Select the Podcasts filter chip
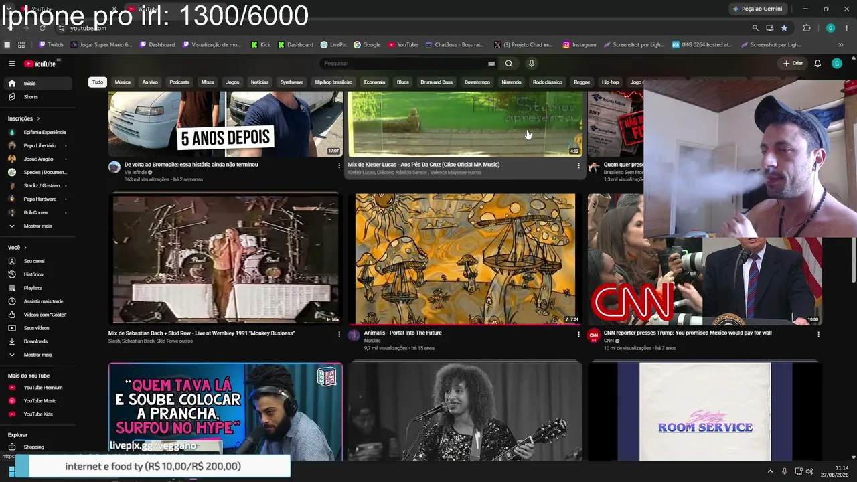 (179, 82)
